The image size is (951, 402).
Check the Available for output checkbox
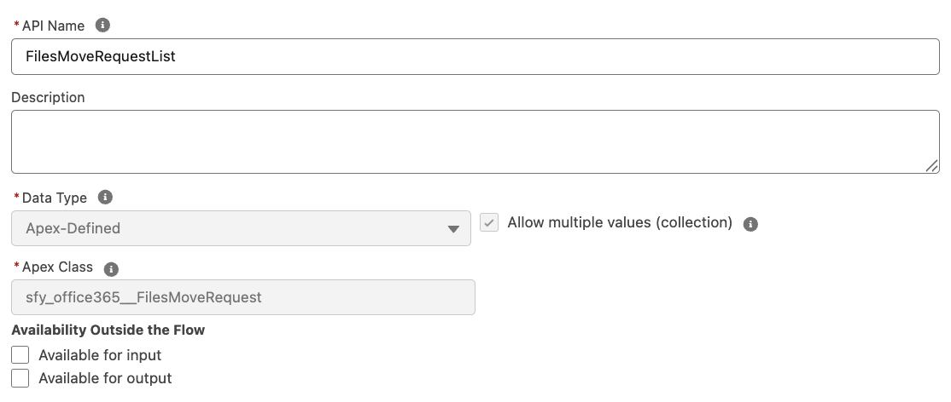click(x=20, y=378)
